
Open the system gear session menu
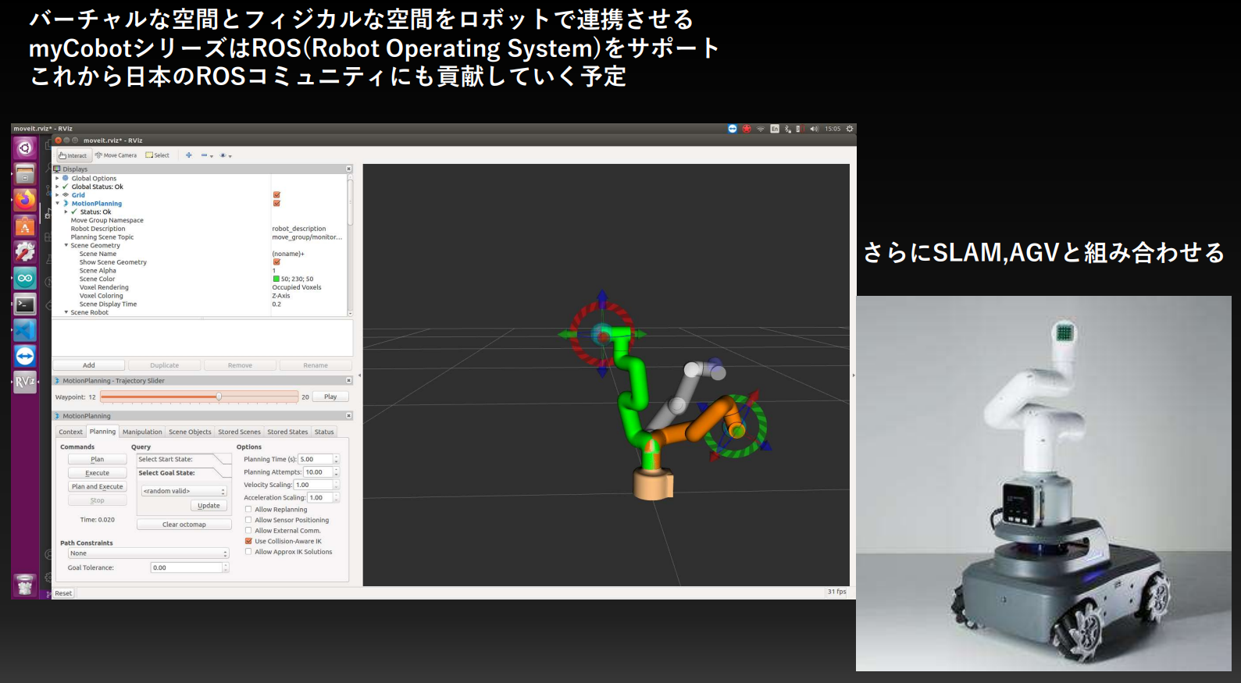coord(850,129)
